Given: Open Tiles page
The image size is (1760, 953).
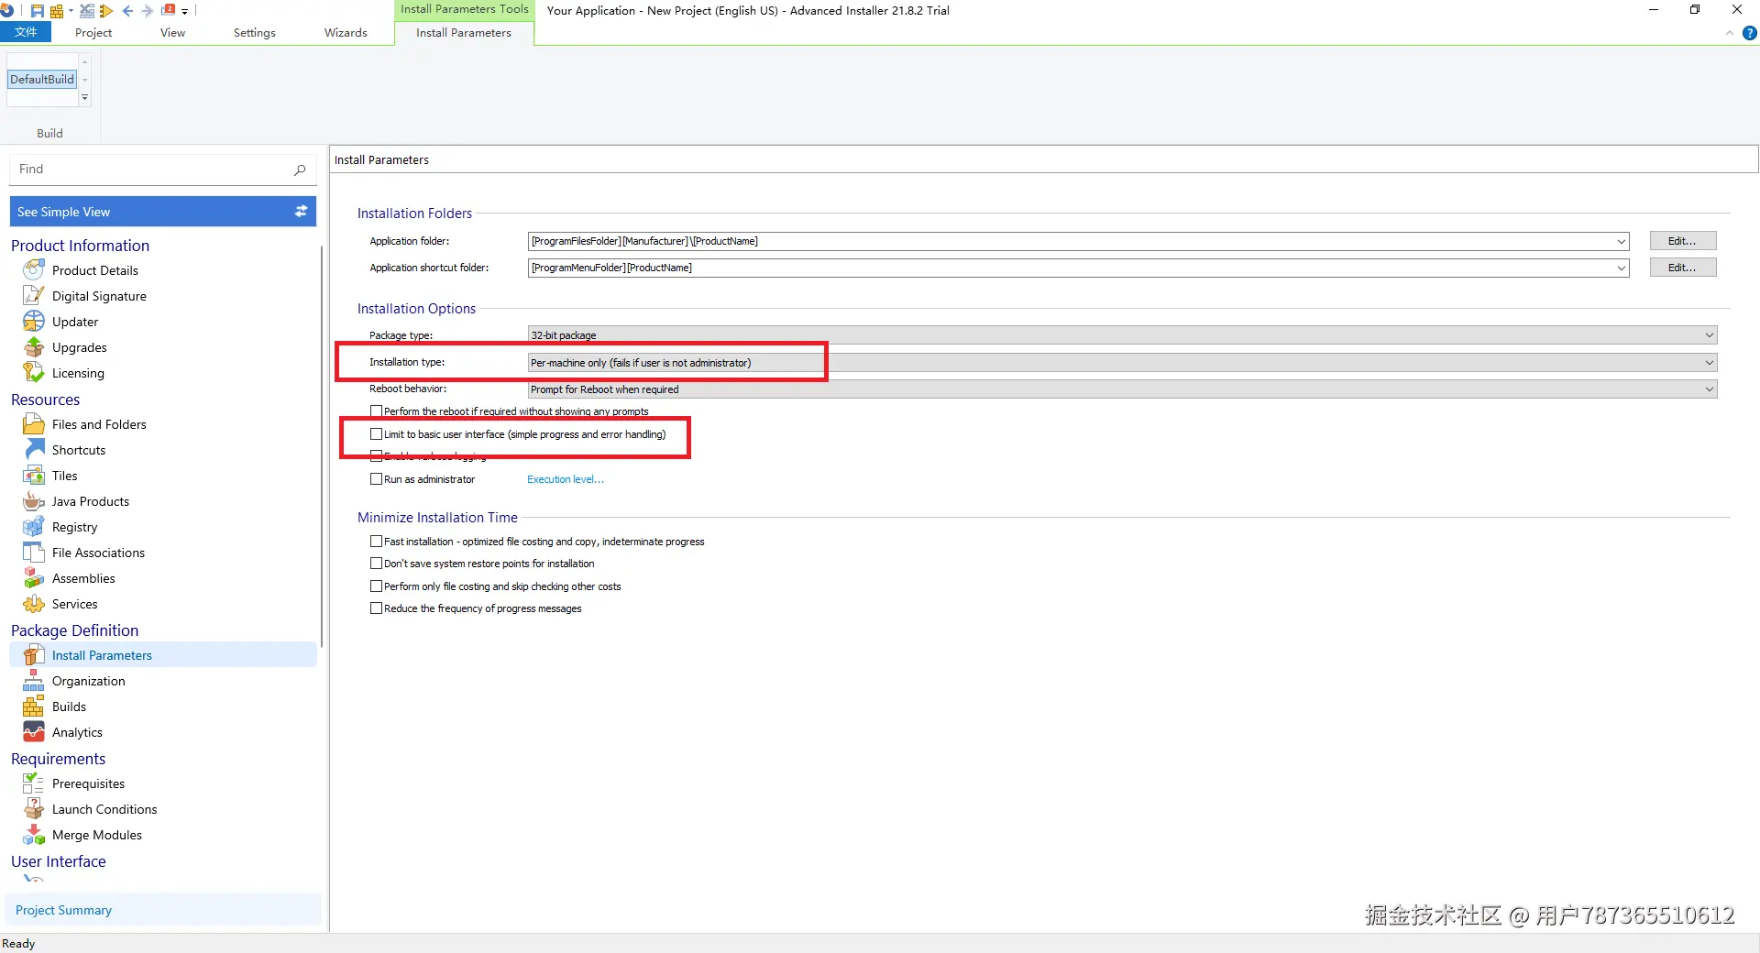Looking at the screenshot, I should coord(64,476).
